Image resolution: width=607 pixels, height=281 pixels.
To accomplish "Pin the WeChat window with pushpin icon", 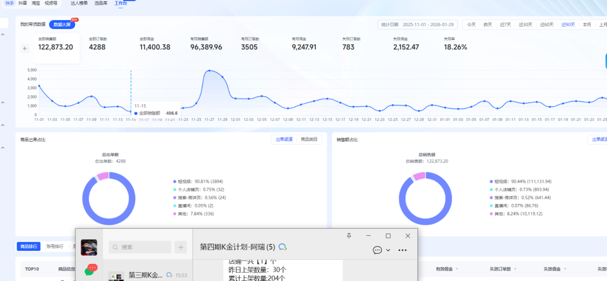I will (x=349, y=235).
